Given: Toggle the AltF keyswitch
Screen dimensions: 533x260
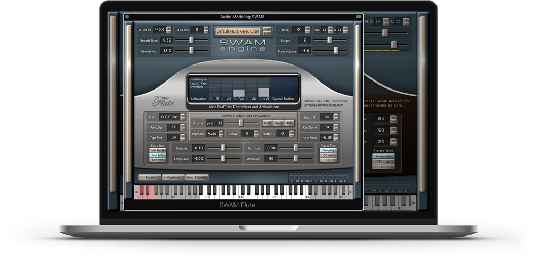Looking at the screenshot, I should [289, 123].
